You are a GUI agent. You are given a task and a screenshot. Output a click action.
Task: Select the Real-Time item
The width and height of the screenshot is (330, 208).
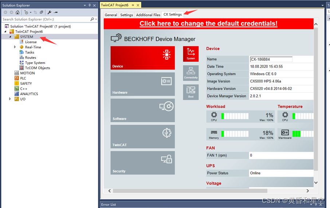33,47
